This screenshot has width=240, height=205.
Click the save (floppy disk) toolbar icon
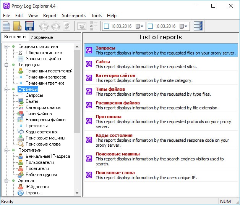coord(29,26)
